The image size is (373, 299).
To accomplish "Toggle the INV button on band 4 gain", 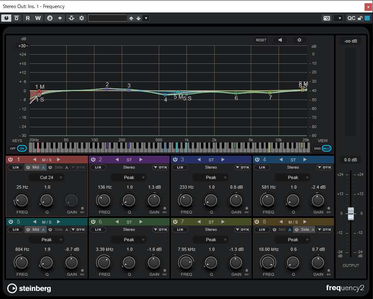I will tap(328, 209).
